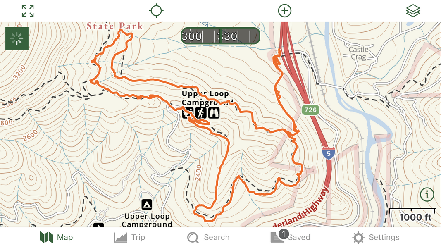This screenshot has height=248, width=441.
Task: Open the Trip tab
Action: 130,237
